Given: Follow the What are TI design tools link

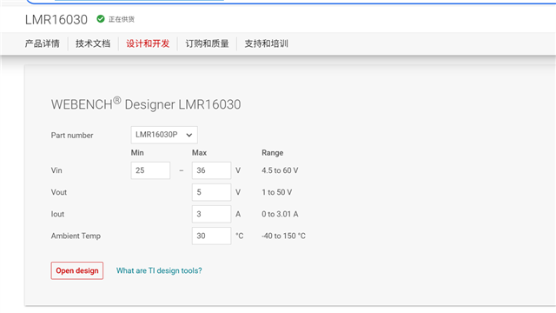Looking at the screenshot, I should pos(159,270).
